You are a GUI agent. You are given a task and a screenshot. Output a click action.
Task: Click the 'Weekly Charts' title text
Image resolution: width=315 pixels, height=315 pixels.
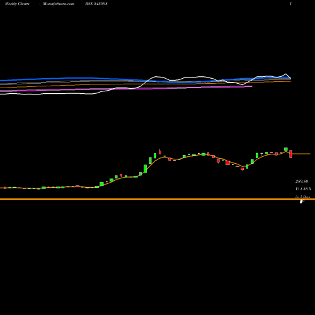pos(17,4)
